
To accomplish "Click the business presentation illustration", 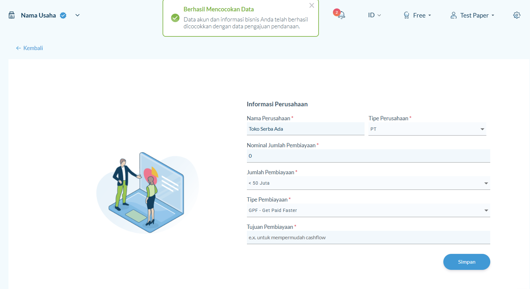I will [x=148, y=193].
